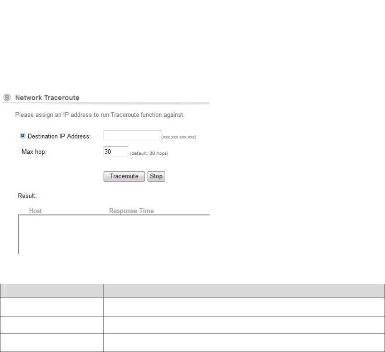Select the Destination IP Address radio button

[x=22, y=136]
